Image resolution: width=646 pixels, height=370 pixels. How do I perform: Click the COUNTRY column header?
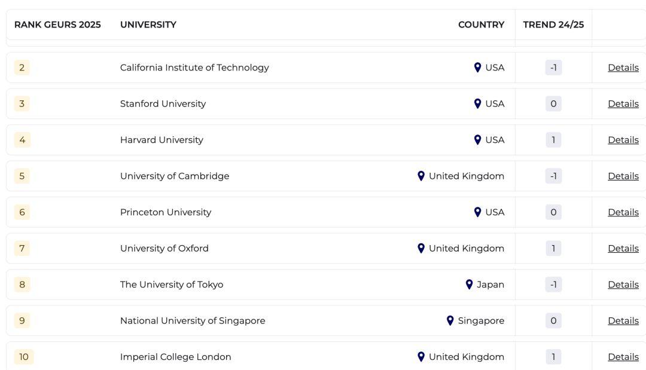(x=481, y=25)
